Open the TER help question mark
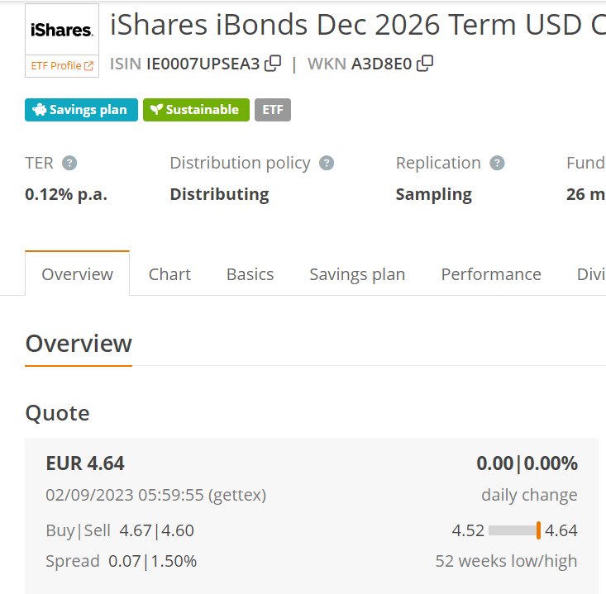This screenshot has height=594, width=606. [x=69, y=163]
